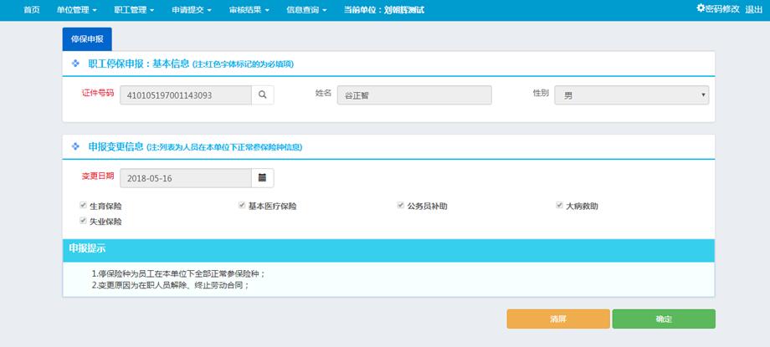Click the 退出 logout link
The image size is (770, 347).
click(753, 9)
